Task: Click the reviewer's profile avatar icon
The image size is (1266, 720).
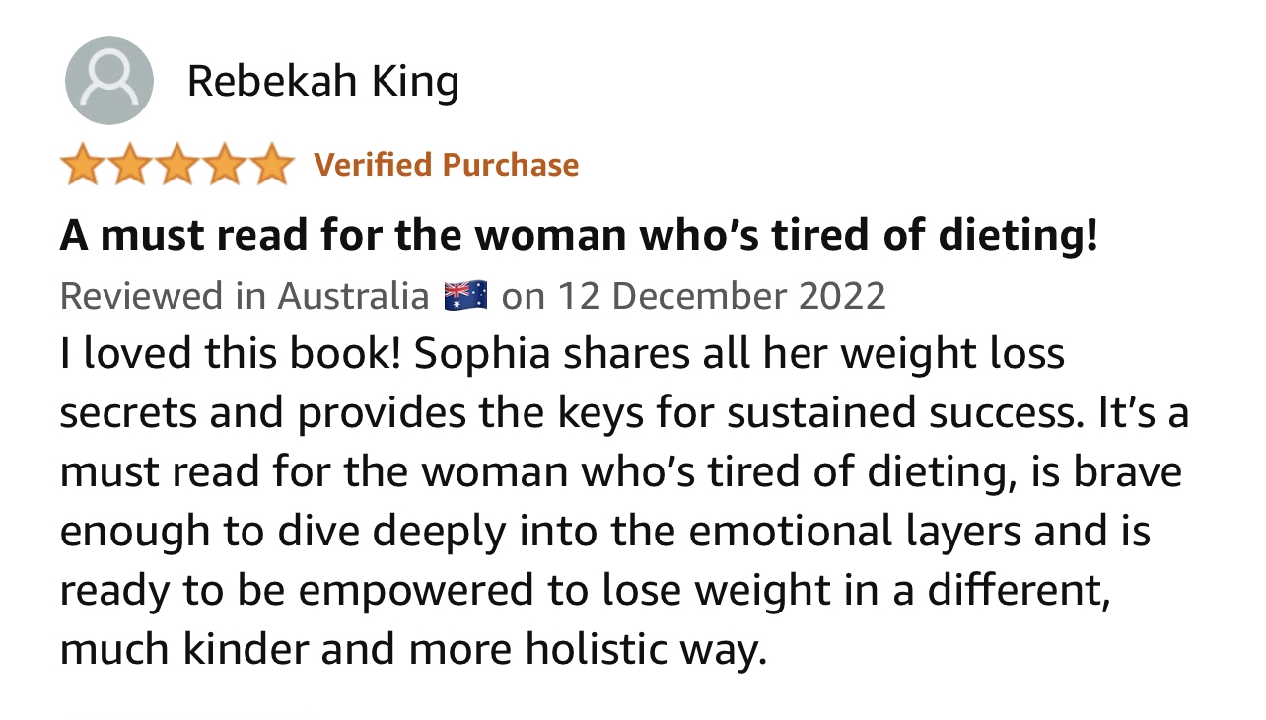Action: coord(108,81)
